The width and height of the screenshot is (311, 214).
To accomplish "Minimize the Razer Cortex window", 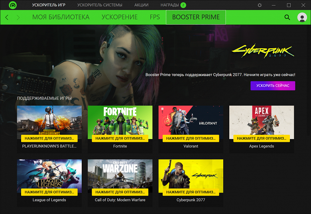I will pyautogui.click(x=274, y=5).
